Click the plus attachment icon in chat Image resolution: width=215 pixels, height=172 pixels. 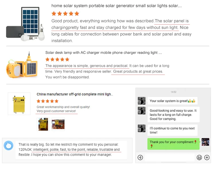pyautogui.click(x=207, y=157)
